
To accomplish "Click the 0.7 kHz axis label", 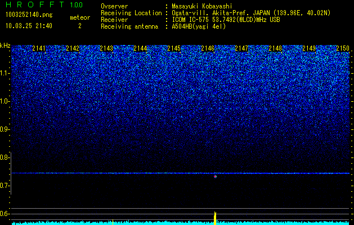I will pos(5,186).
